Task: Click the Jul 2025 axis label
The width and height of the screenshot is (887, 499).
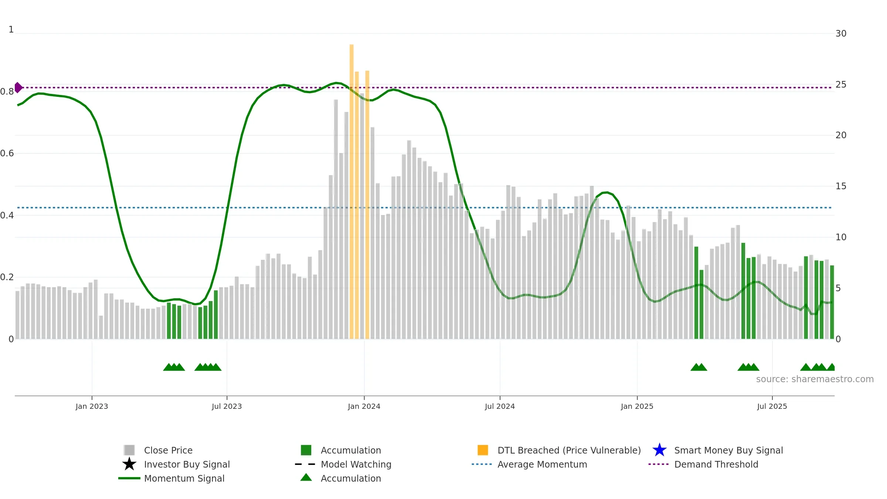Action: pos(772,406)
